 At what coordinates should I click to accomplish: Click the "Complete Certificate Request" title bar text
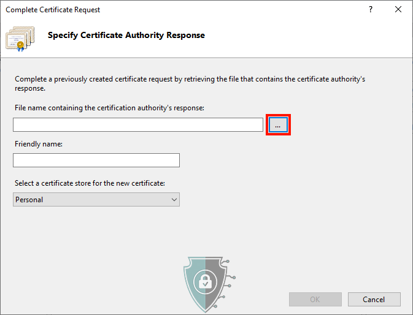click(x=53, y=10)
